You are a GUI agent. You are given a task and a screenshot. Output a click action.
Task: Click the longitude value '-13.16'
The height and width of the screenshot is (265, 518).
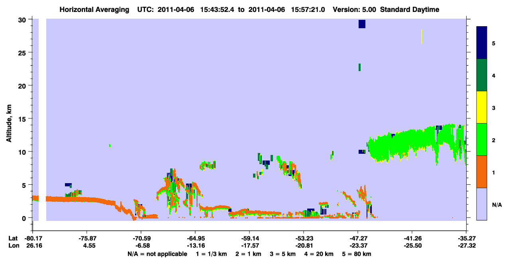(195, 246)
